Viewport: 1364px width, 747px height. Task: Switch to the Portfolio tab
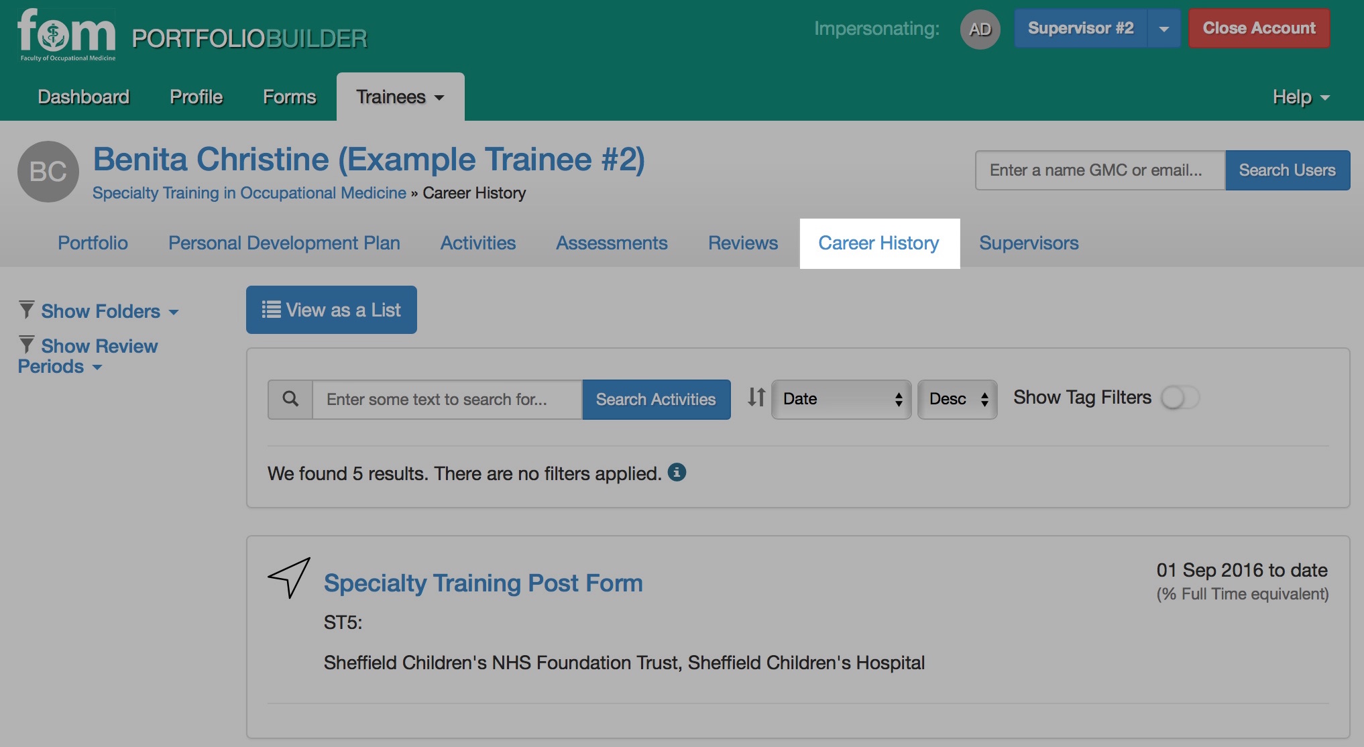(93, 243)
